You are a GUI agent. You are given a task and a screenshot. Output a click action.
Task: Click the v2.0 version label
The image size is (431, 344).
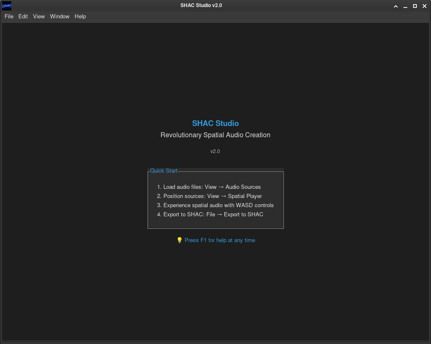tap(215, 151)
